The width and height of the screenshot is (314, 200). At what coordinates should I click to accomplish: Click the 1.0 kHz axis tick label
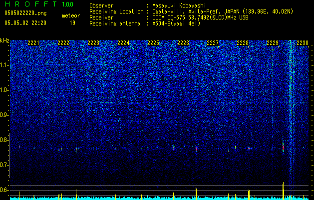4,90
